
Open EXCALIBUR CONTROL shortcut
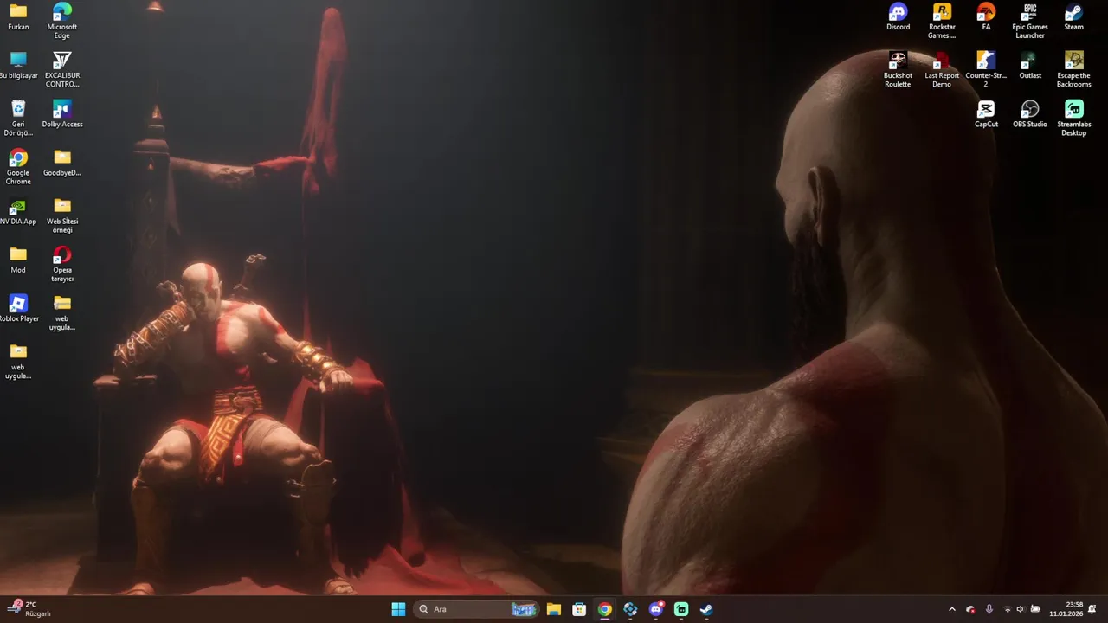(x=62, y=69)
